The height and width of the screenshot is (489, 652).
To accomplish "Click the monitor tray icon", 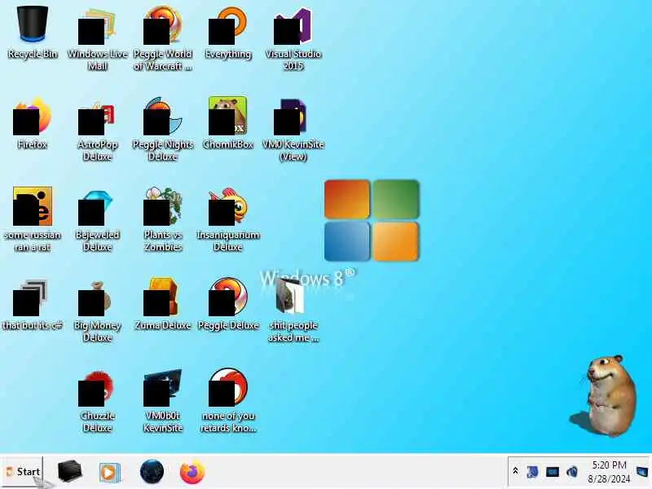I will (x=553, y=472).
